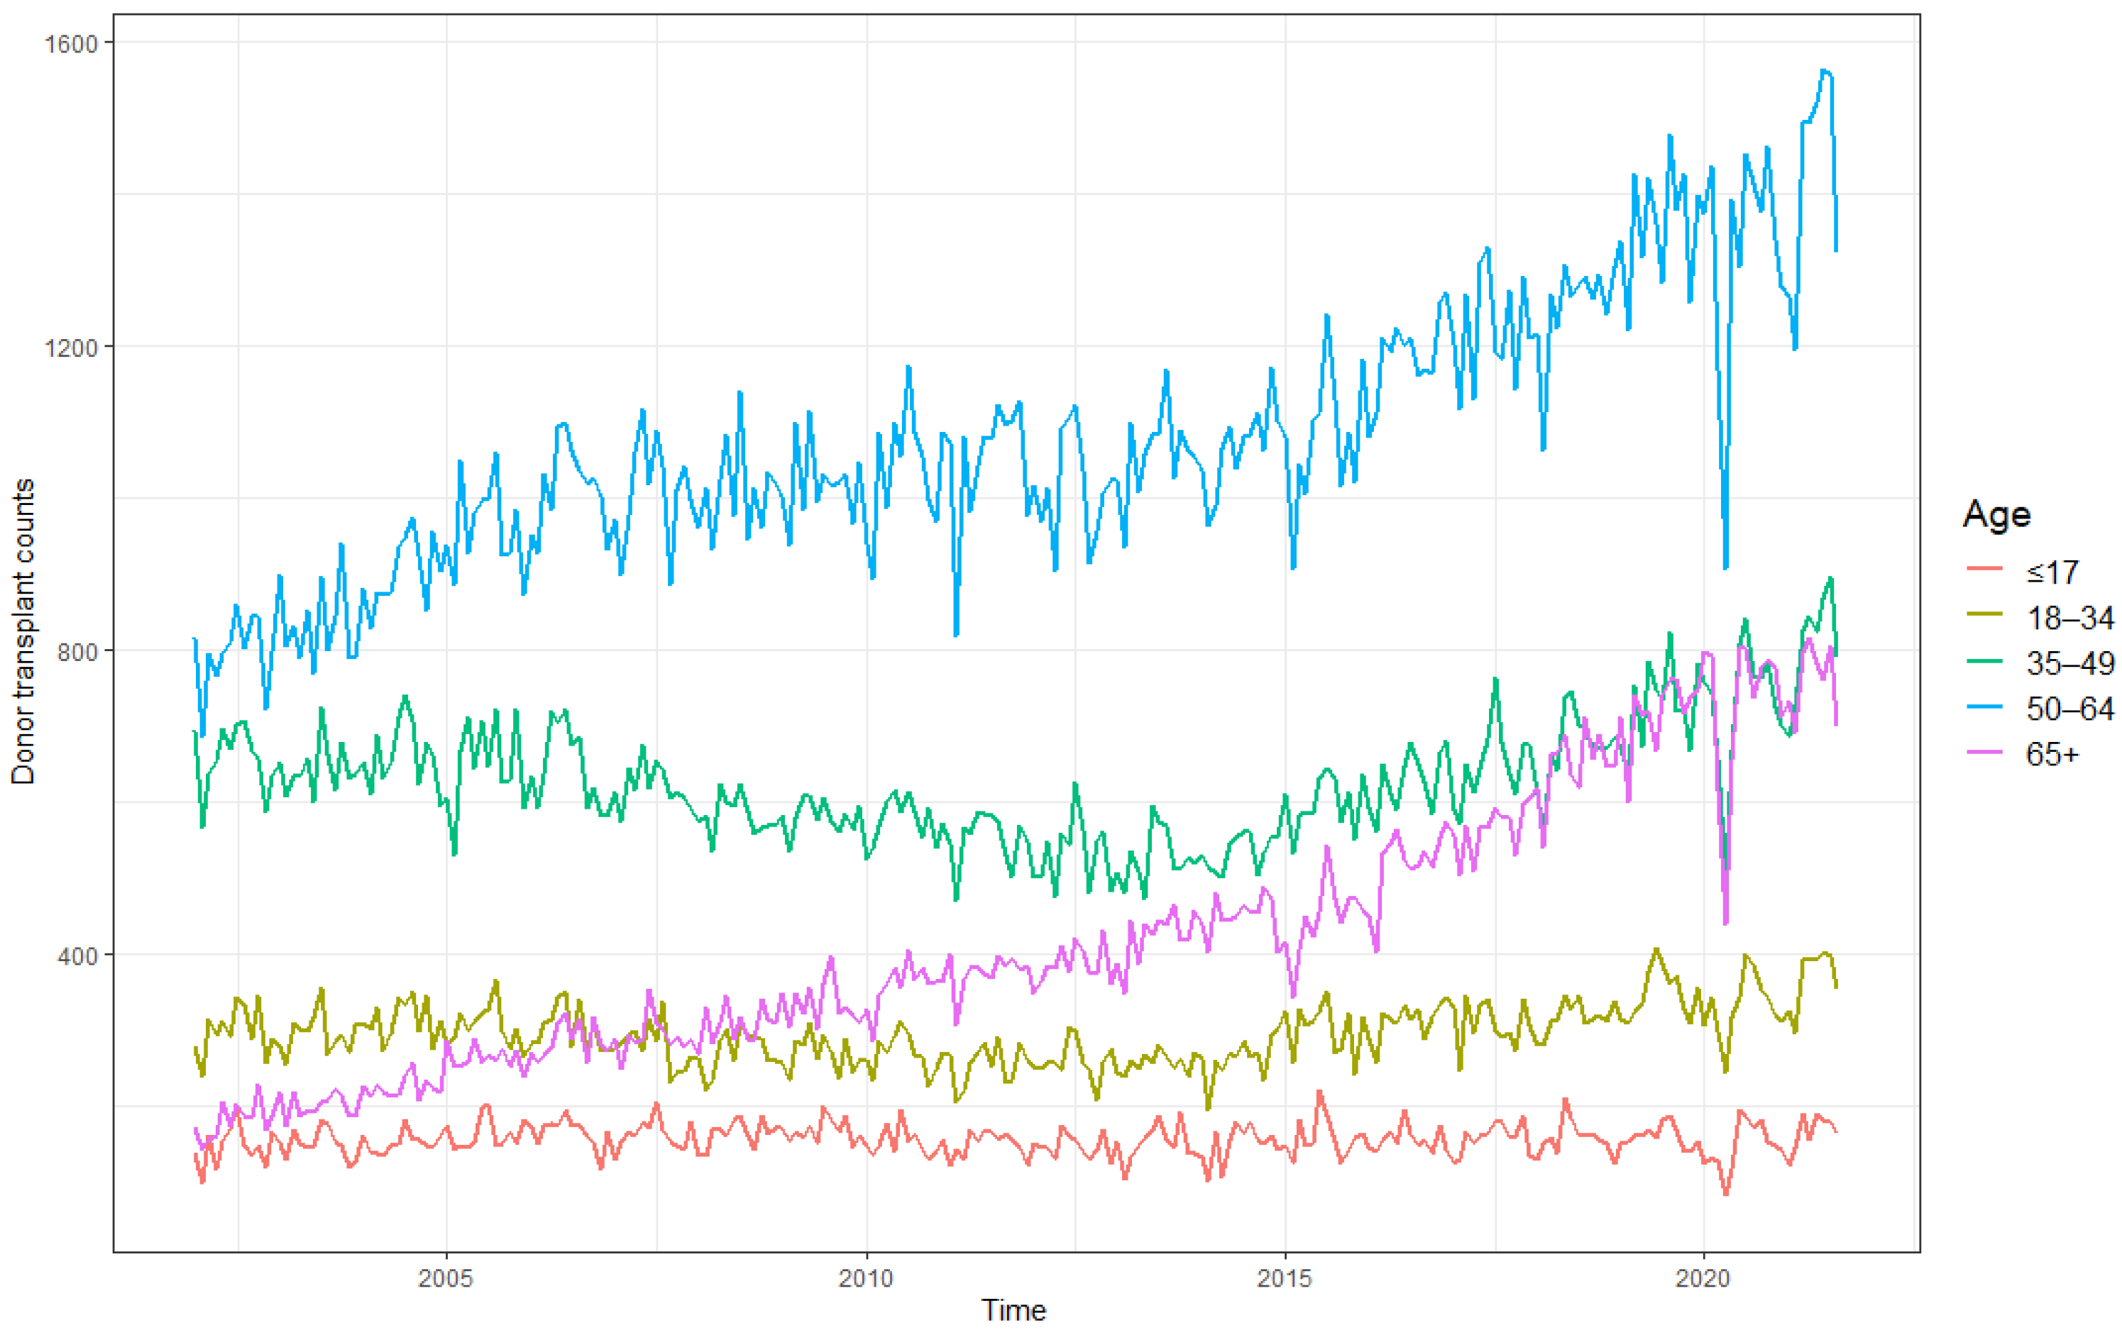Click the 50–64 blue legend line
Image resolution: width=2122 pixels, height=1330 pixels.
point(1984,706)
